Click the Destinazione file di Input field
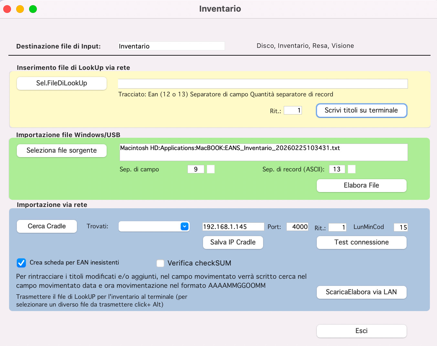437x346 pixels. coord(171,46)
